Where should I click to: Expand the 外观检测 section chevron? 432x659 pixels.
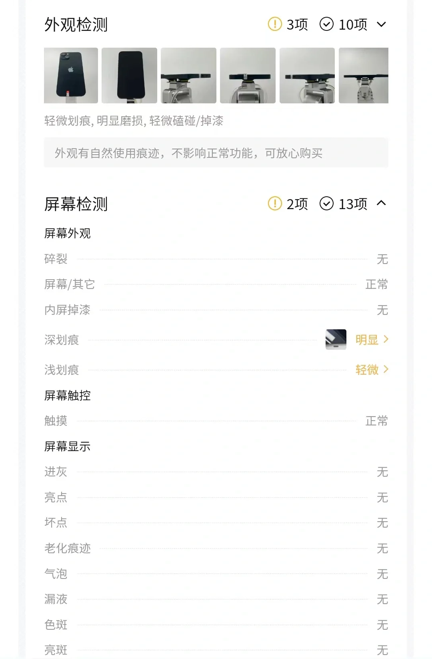pyautogui.click(x=382, y=24)
